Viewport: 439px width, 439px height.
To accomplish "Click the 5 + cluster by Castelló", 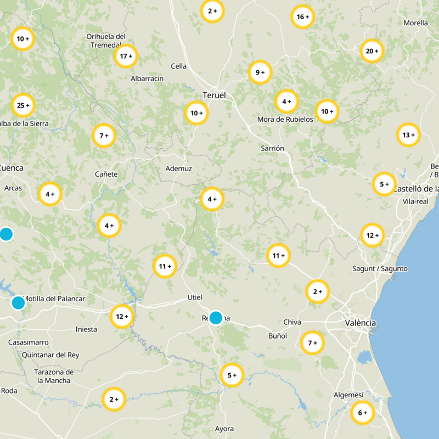I will click(384, 184).
